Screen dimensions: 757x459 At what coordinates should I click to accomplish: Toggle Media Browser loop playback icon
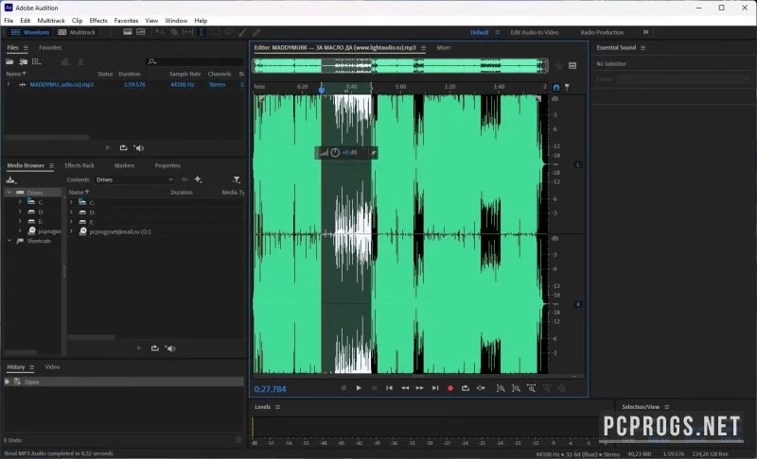[155, 348]
